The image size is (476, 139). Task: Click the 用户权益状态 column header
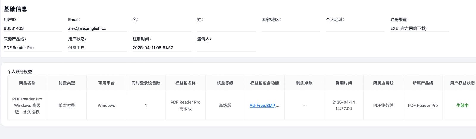(x=462, y=83)
